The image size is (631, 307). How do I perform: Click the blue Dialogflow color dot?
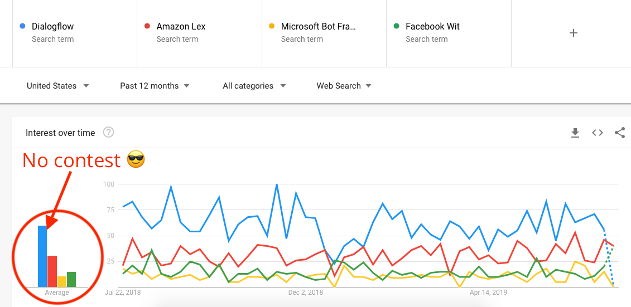click(22, 27)
